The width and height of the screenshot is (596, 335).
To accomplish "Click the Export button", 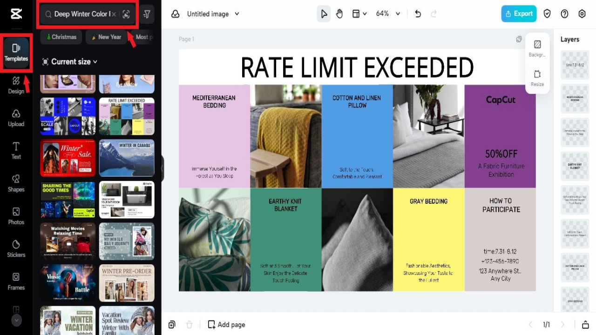I will pos(519,13).
